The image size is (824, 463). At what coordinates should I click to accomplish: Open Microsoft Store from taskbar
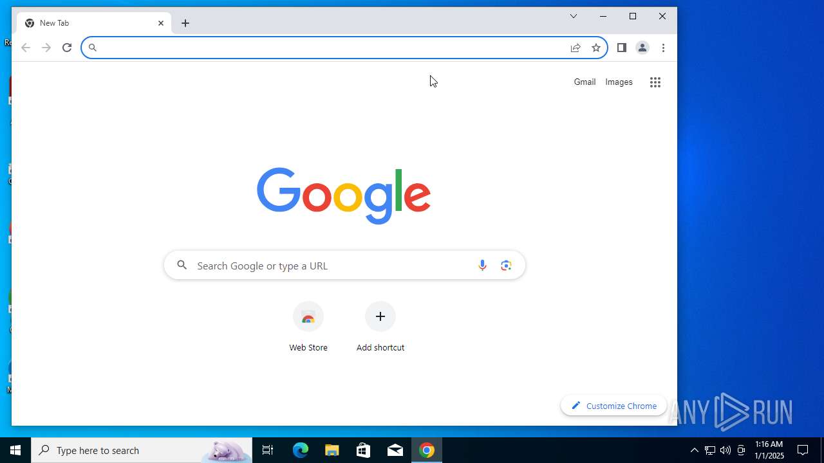pyautogui.click(x=364, y=450)
